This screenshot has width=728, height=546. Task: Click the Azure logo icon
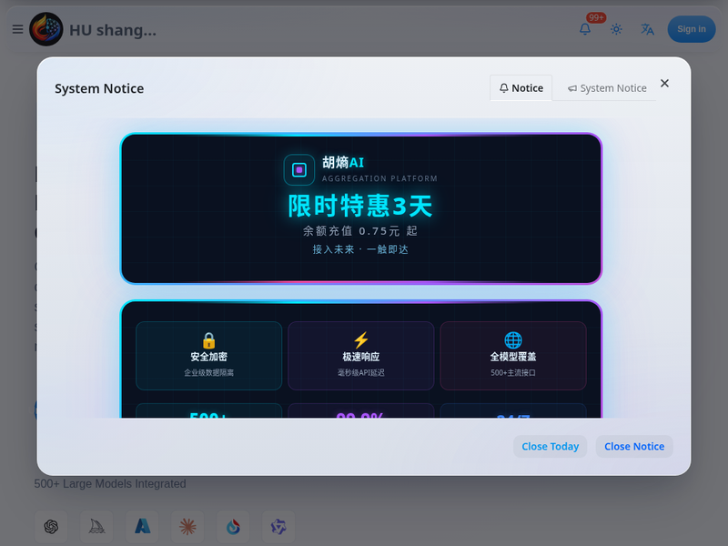pos(142,527)
